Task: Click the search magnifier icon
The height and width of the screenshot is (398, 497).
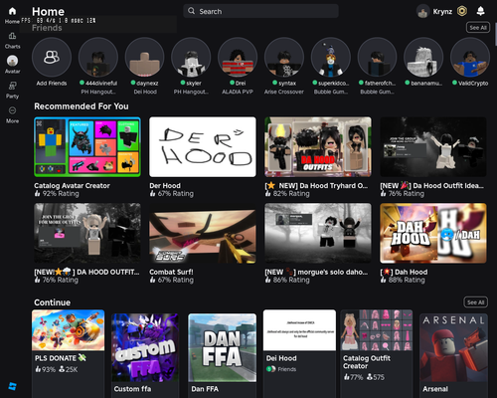Action: 191,11
